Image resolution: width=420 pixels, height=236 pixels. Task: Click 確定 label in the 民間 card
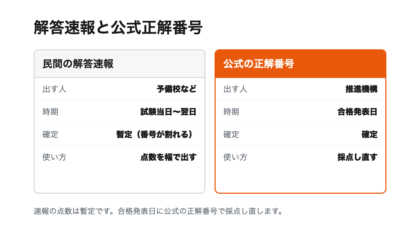coord(50,135)
